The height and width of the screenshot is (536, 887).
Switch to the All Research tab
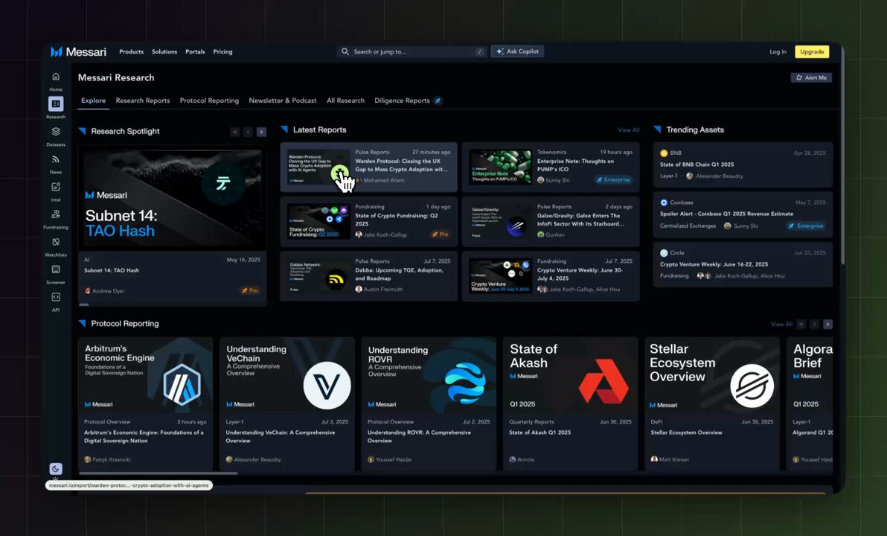pos(345,100)
